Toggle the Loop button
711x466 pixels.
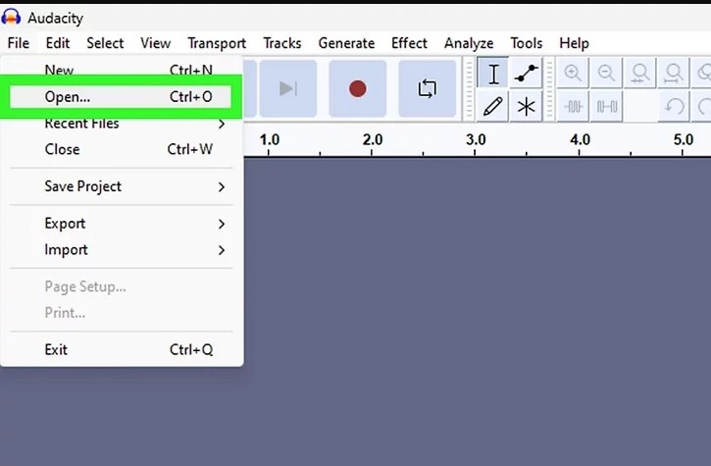(x=427, y=88)
